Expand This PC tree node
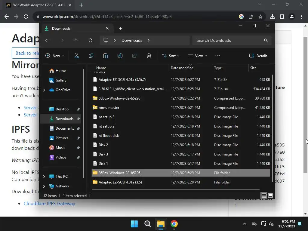 point(44,177)
